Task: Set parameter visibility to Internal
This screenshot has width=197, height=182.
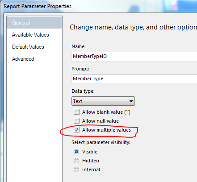Action: [76, 170]
